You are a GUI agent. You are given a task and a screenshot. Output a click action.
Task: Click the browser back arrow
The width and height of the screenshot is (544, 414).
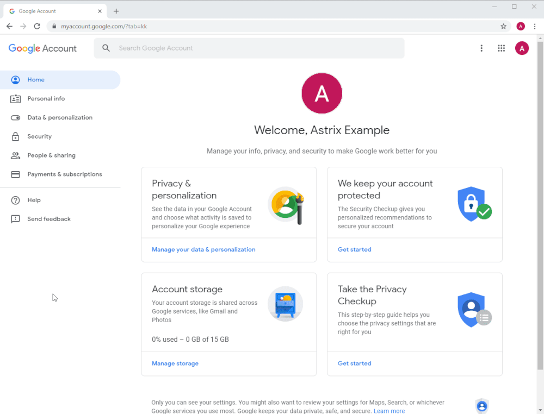pos(9,26)
